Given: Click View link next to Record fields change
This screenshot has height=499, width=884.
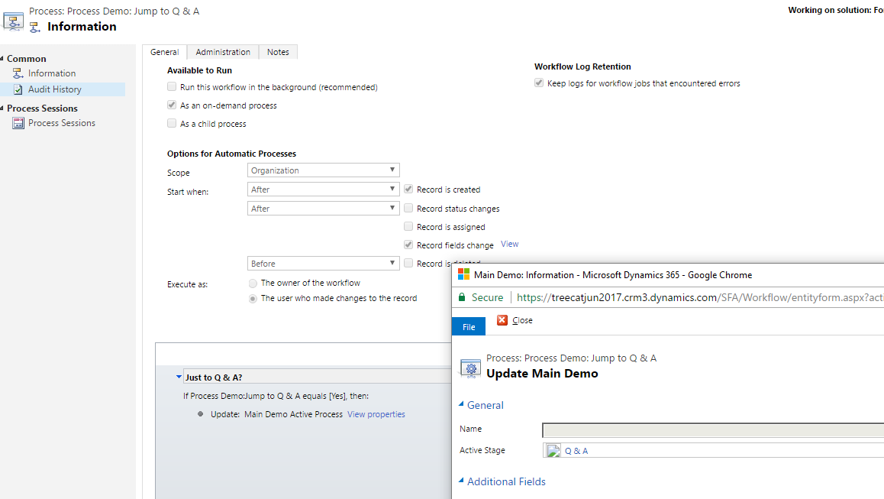Looking at the screenshot, I should coord(510,244).
